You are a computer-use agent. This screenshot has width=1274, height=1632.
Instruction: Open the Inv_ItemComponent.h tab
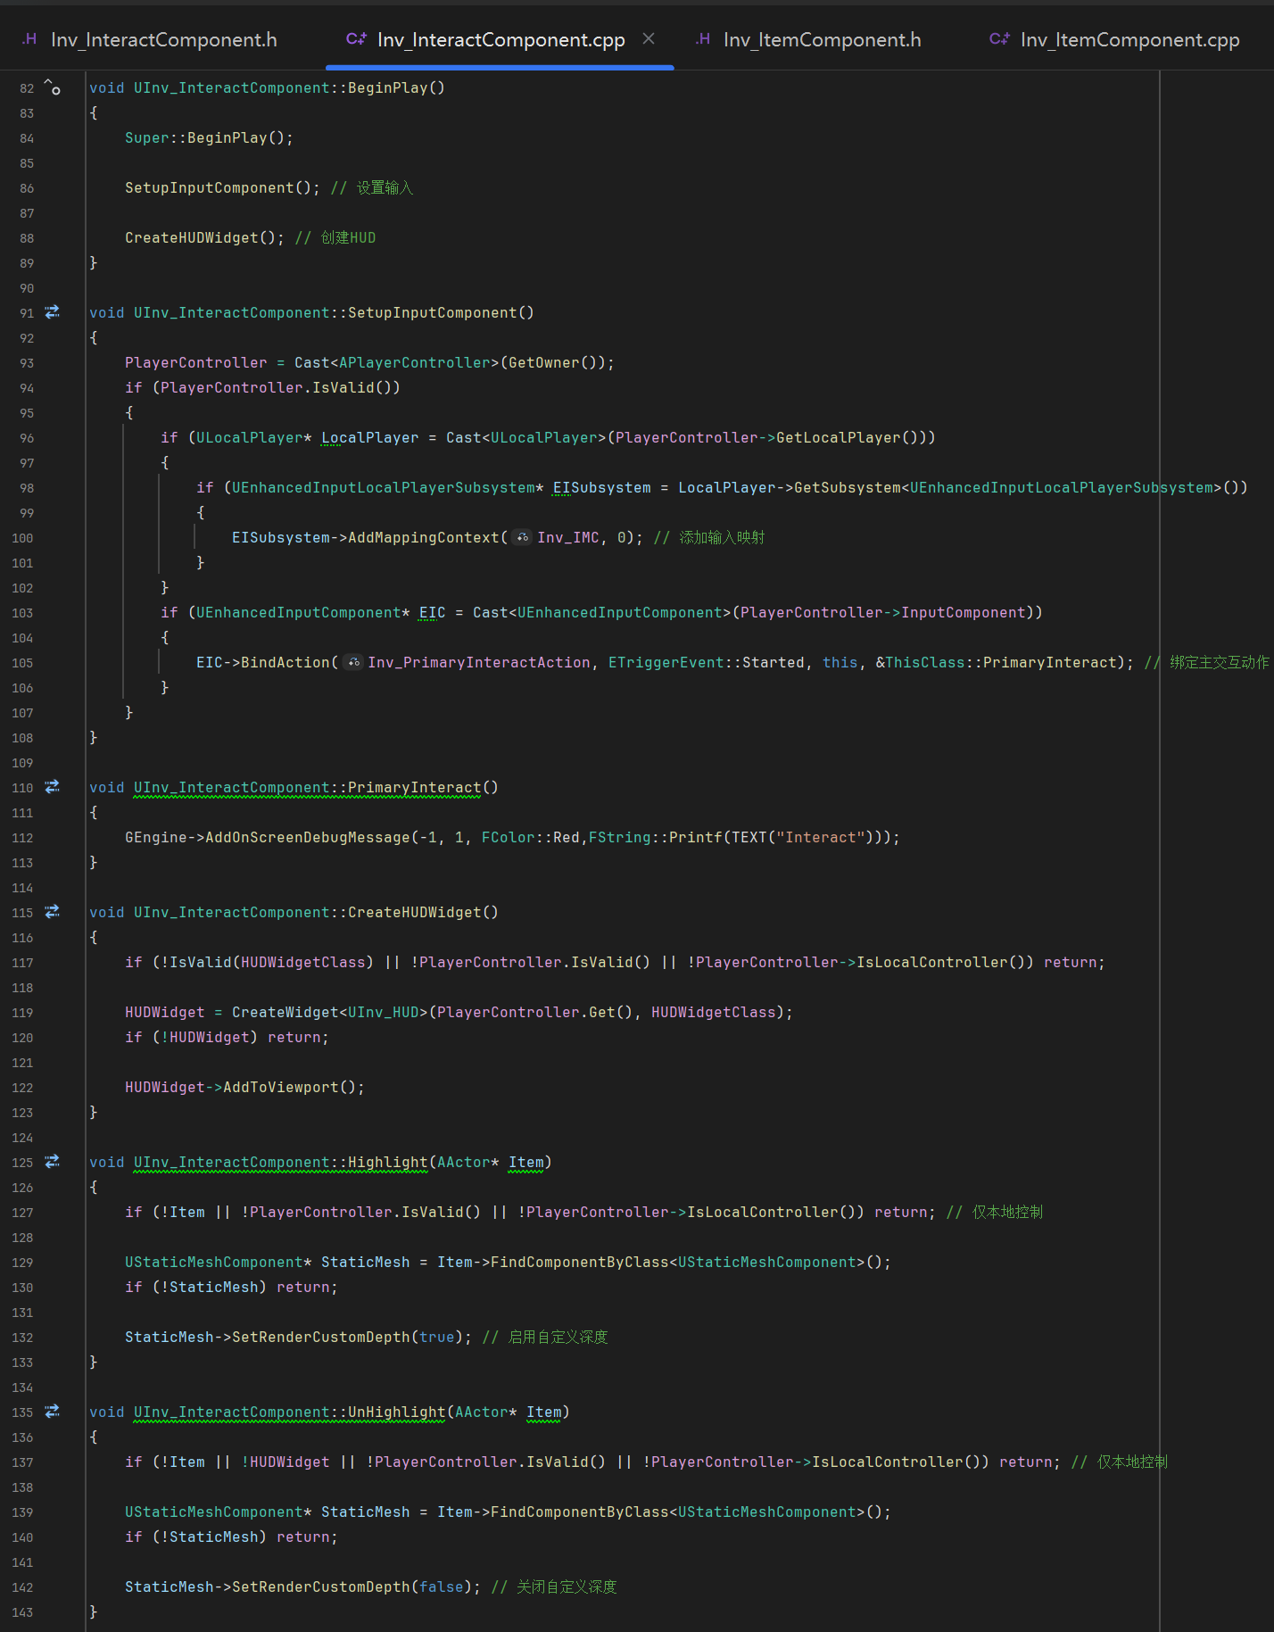(x=808, y=39)
